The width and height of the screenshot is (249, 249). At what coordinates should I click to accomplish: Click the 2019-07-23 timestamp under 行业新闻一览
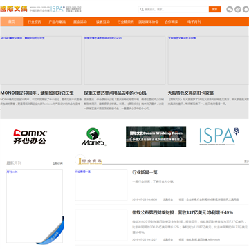pyautogui.click(x=145, y=199)
